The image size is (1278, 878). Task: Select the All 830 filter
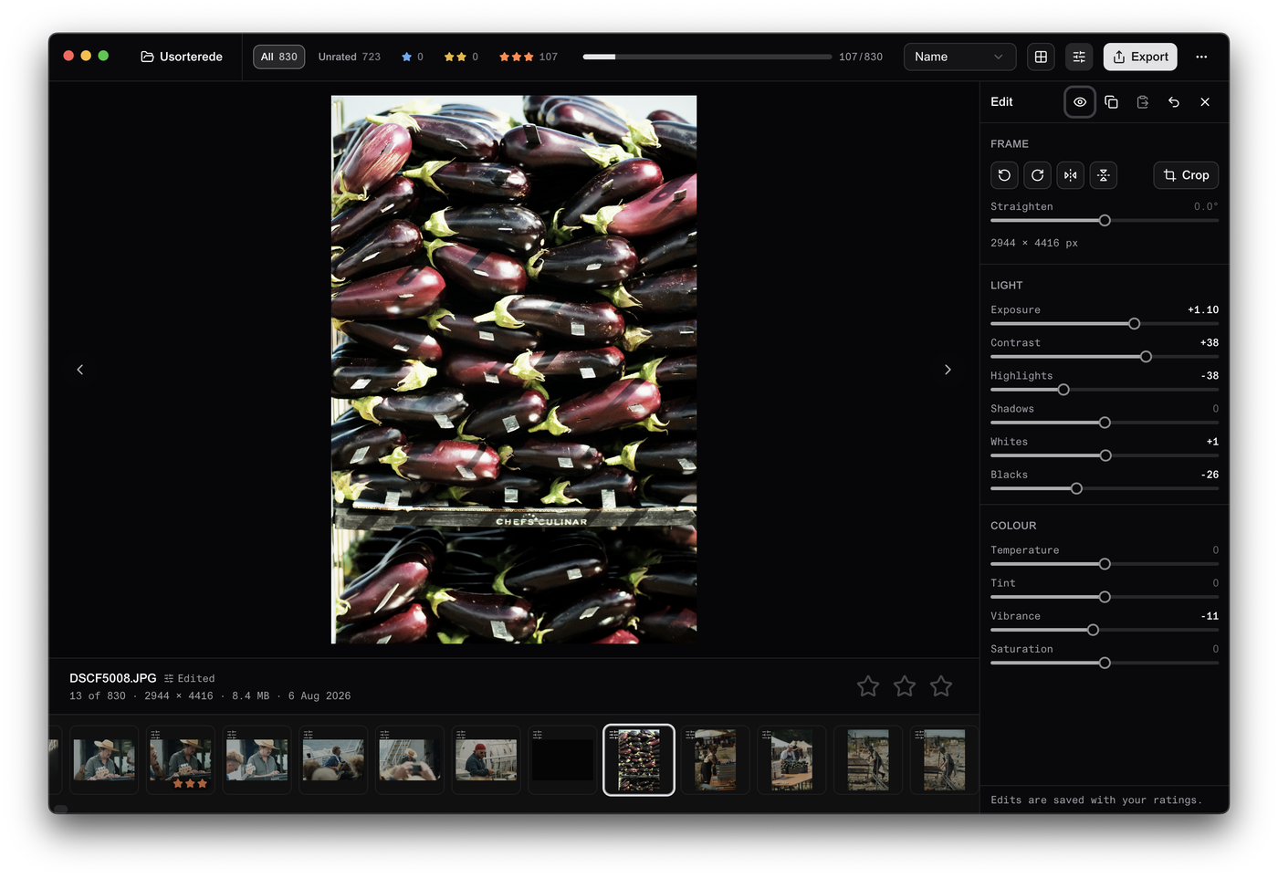coord(278,57)
